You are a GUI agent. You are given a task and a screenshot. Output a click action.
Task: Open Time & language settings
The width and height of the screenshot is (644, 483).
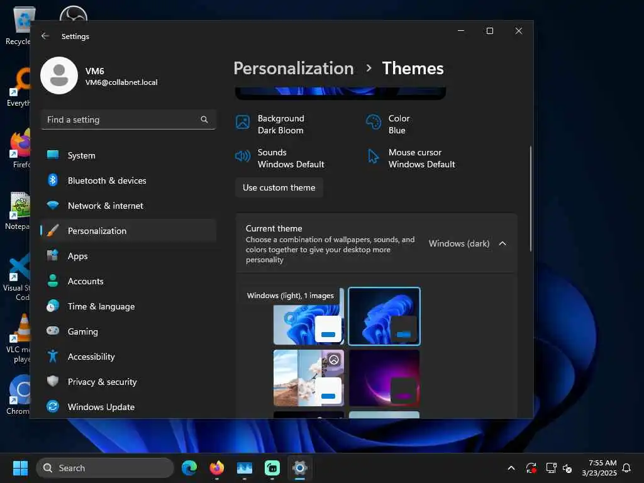coord(128,306)
